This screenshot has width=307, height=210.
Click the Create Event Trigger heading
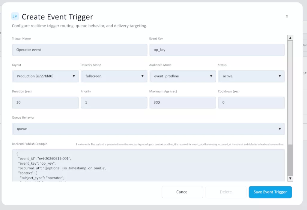[57, 17]
